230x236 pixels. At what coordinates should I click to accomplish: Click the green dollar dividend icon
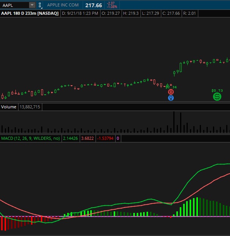217,97
